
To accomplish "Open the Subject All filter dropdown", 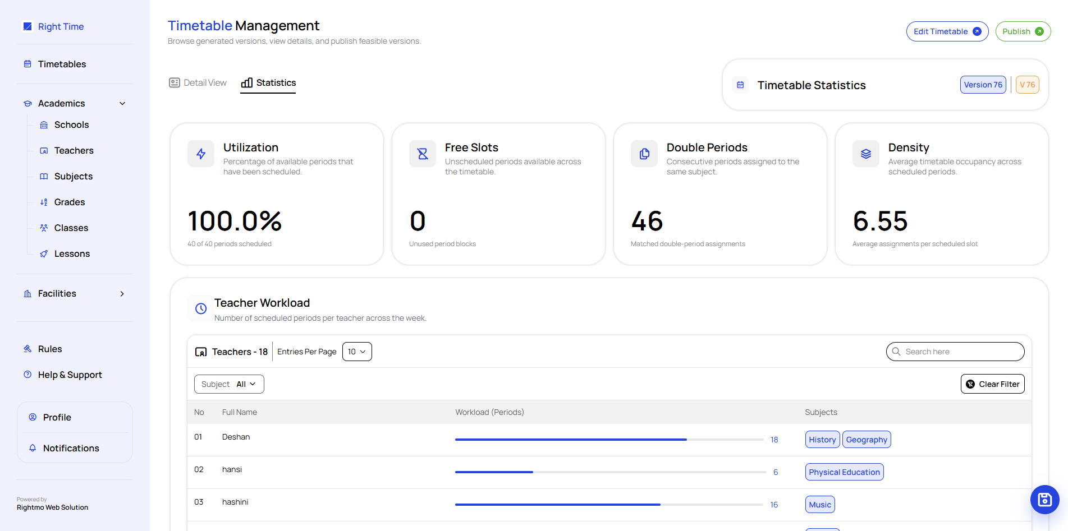I will [229, 384].
